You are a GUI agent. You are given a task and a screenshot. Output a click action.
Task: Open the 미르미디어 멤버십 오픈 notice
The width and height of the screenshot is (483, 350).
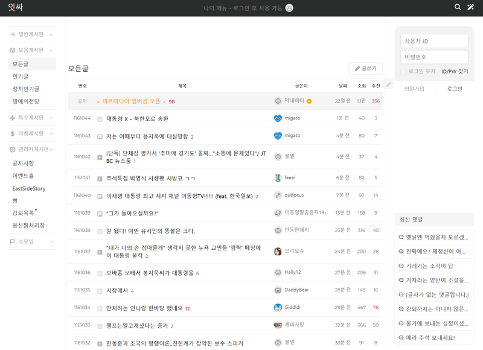click(131, 101)
